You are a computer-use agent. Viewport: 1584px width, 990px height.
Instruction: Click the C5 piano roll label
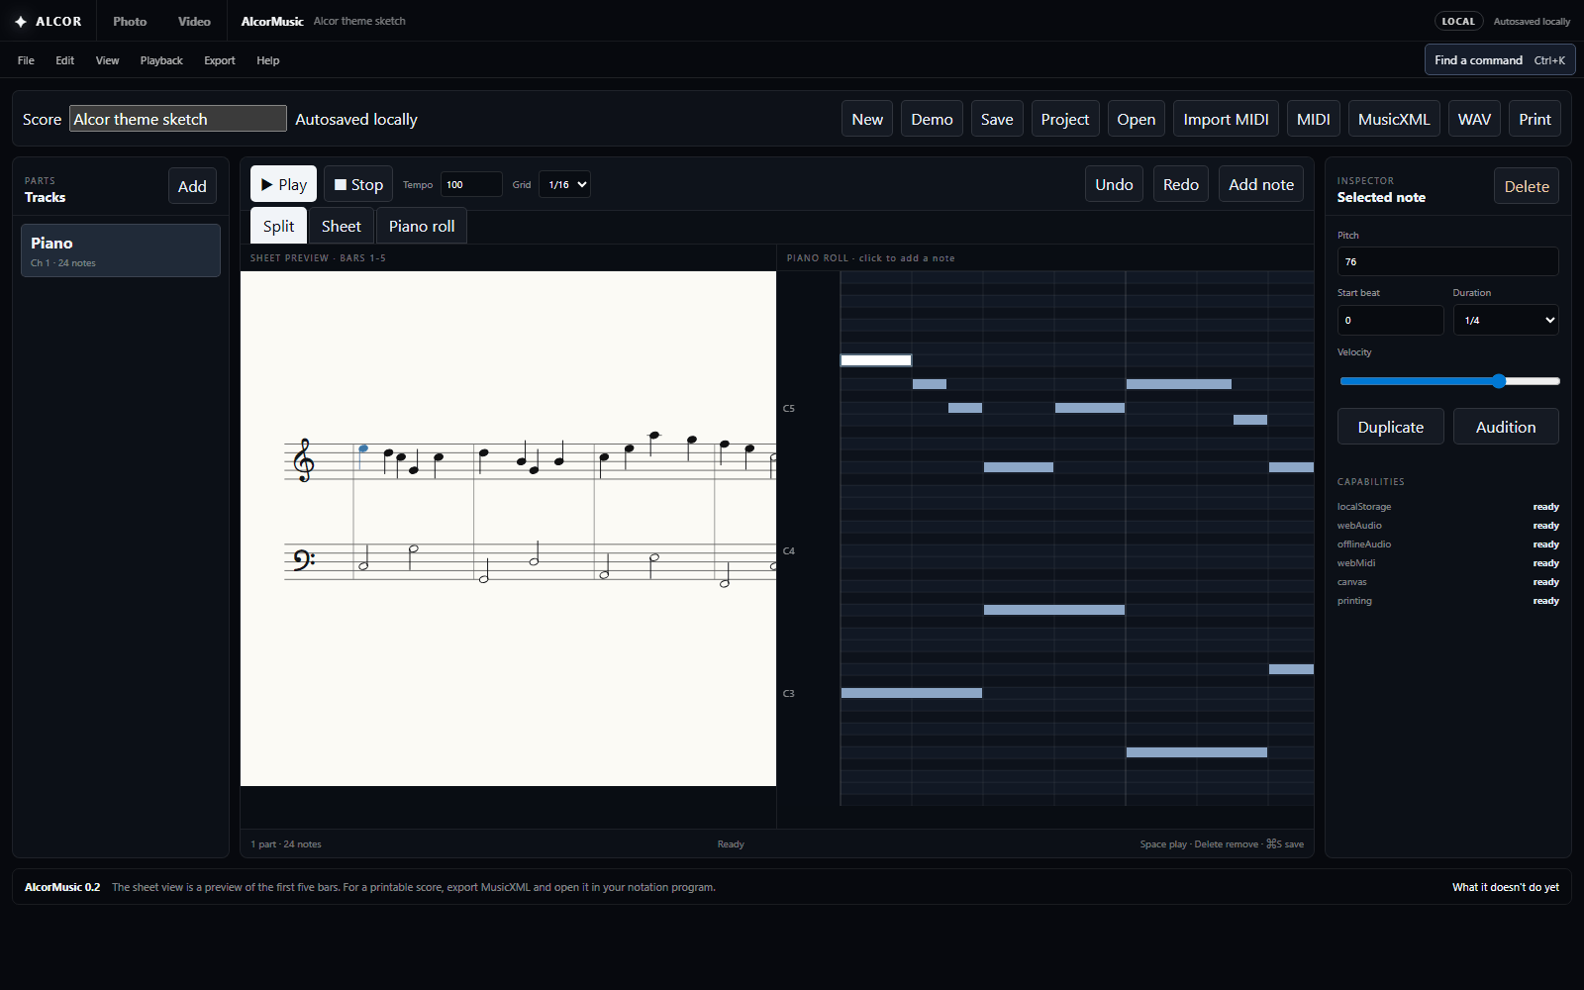(789, 408)
